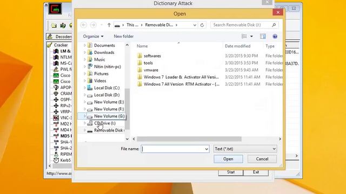Click the This PC breadcrumb segment
Image resolution: width=346 pixels, height=194 pixels.
coord(132,25)
